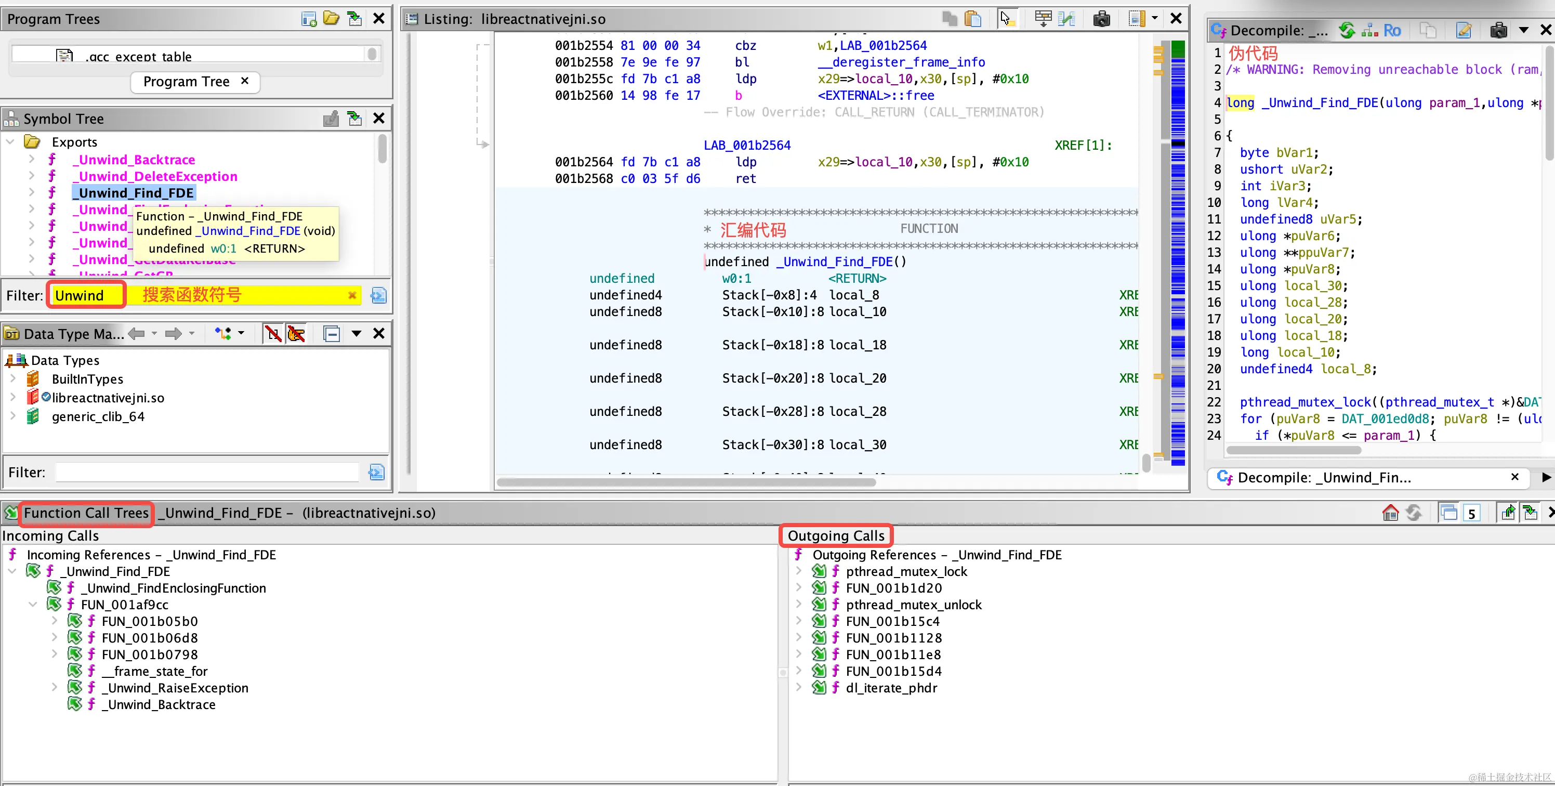The height and width of the screenshot is (786, 1555).
Task: Toggle navigate outgoing location changes icon
Action: [1508, 513]
